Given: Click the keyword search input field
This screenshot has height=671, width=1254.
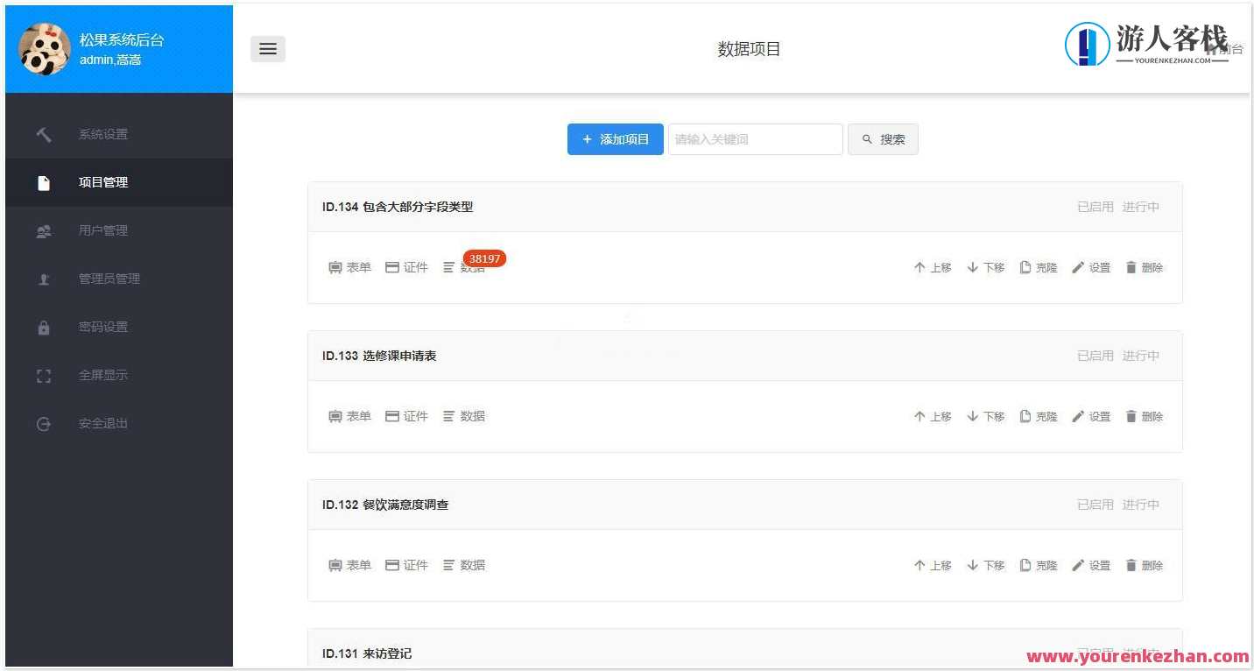Looking at the screenshot, I should click(x=755, y=138).
